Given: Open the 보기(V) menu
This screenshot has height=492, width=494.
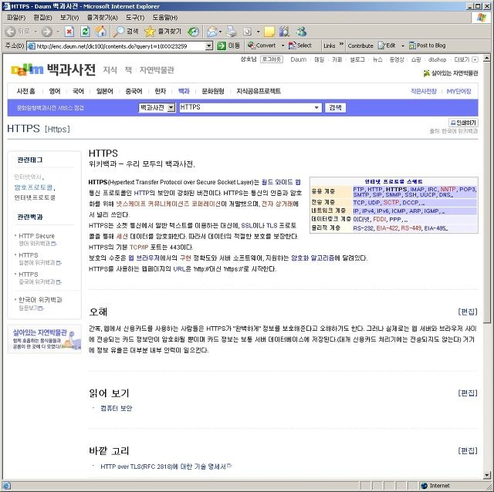Looking at the screenshot, I should click(69, 18).
